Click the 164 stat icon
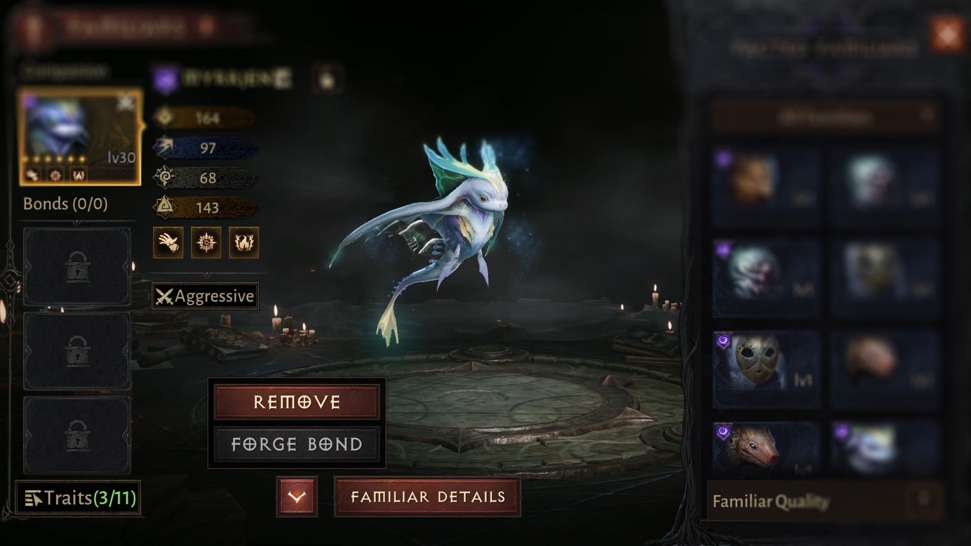971x546 pixels. click(x=164, y=117)
